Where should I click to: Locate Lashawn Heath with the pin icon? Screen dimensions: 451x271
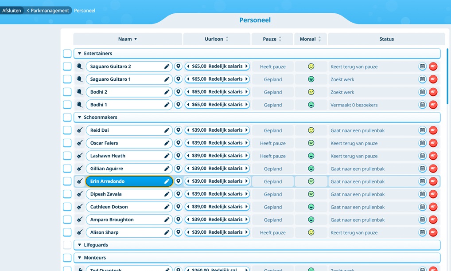pyautogui.click(x=179, y=156)
